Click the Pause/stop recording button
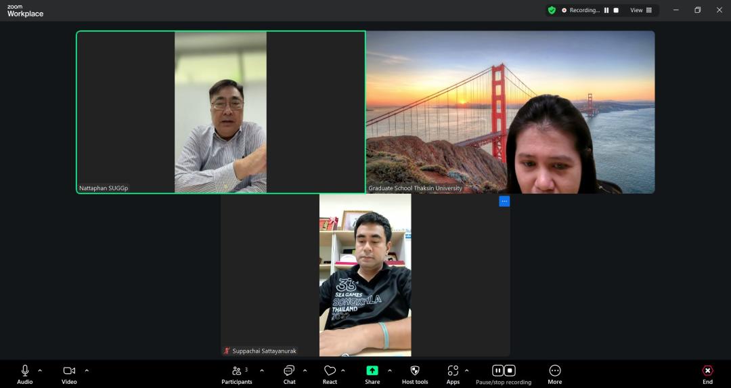The height and width of the screenshot is (388, 731). (x=504, y=373)
